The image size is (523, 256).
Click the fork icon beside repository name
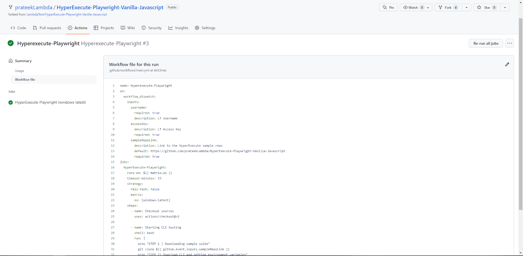pos(10,7)
